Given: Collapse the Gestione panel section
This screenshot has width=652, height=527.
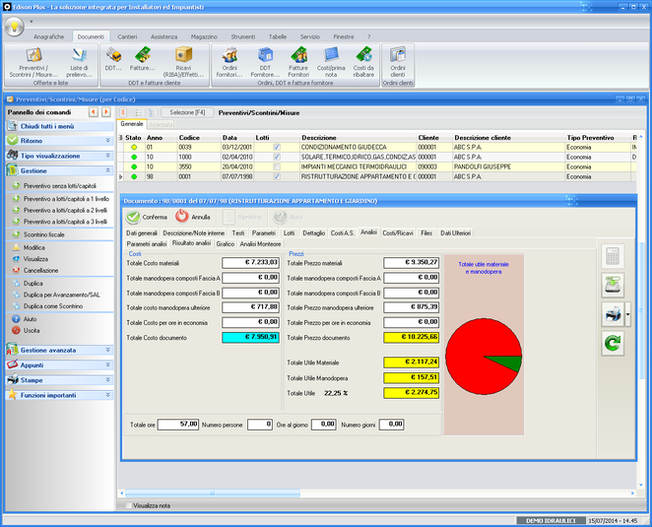Looking at the screenshot, I should [106, 170].
